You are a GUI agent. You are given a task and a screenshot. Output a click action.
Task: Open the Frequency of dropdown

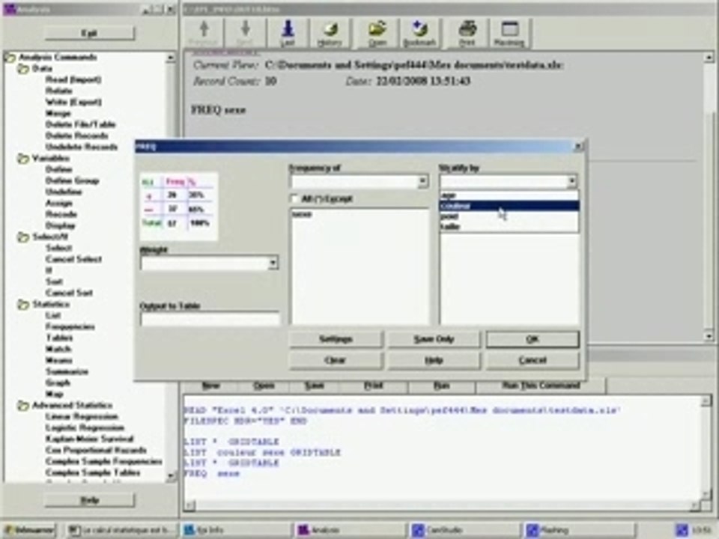coord(422,182)
